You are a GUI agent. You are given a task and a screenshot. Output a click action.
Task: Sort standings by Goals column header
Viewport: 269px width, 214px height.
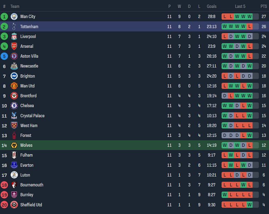click(x=211, y=7)
